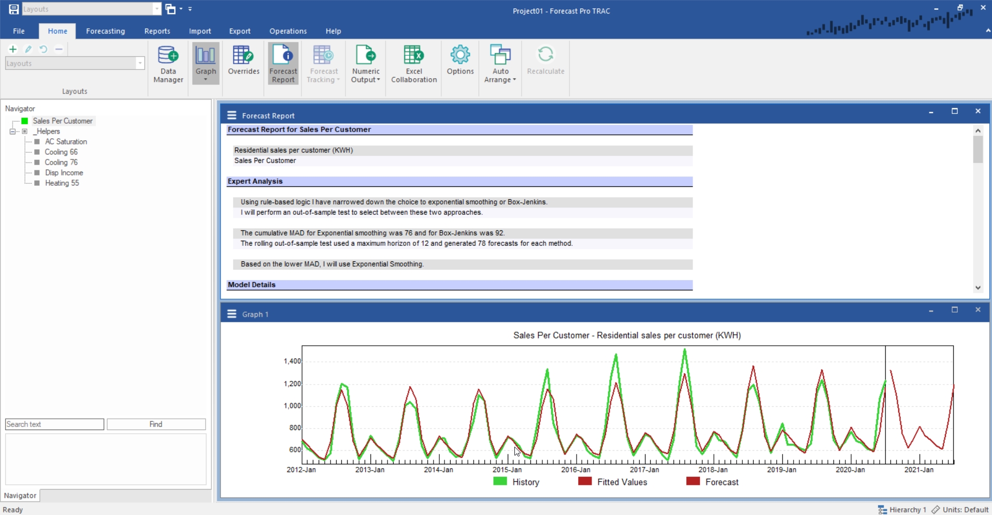Toggle the Graph view button
Viewport: 992px width, 515px height.
point(206,63)
